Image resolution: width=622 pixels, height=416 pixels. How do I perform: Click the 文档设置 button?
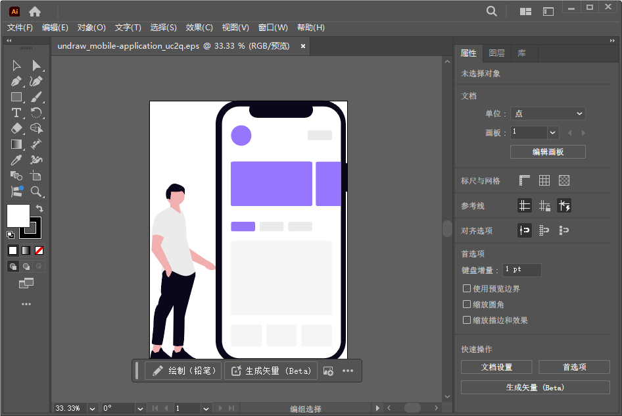(496, 367)
